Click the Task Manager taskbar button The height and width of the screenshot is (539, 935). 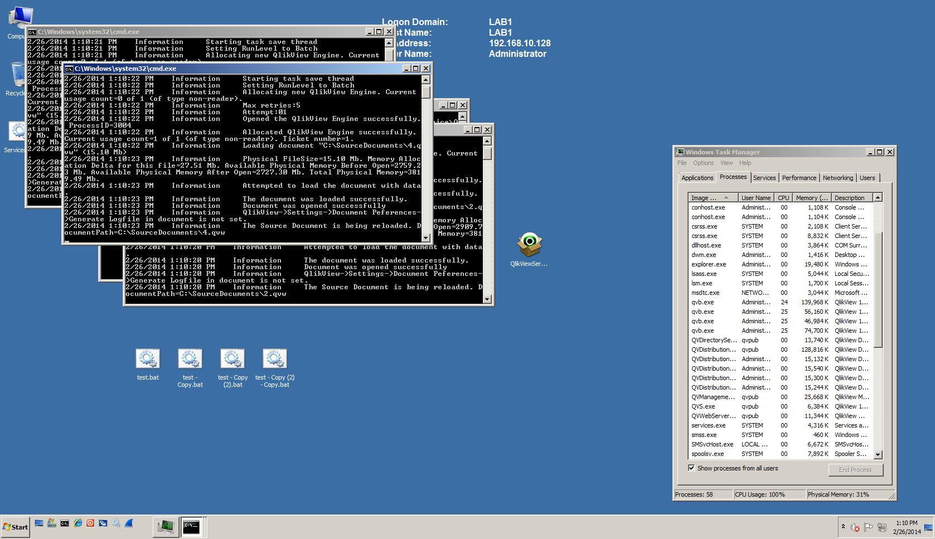pyautogui.click(x=166, y=527)
